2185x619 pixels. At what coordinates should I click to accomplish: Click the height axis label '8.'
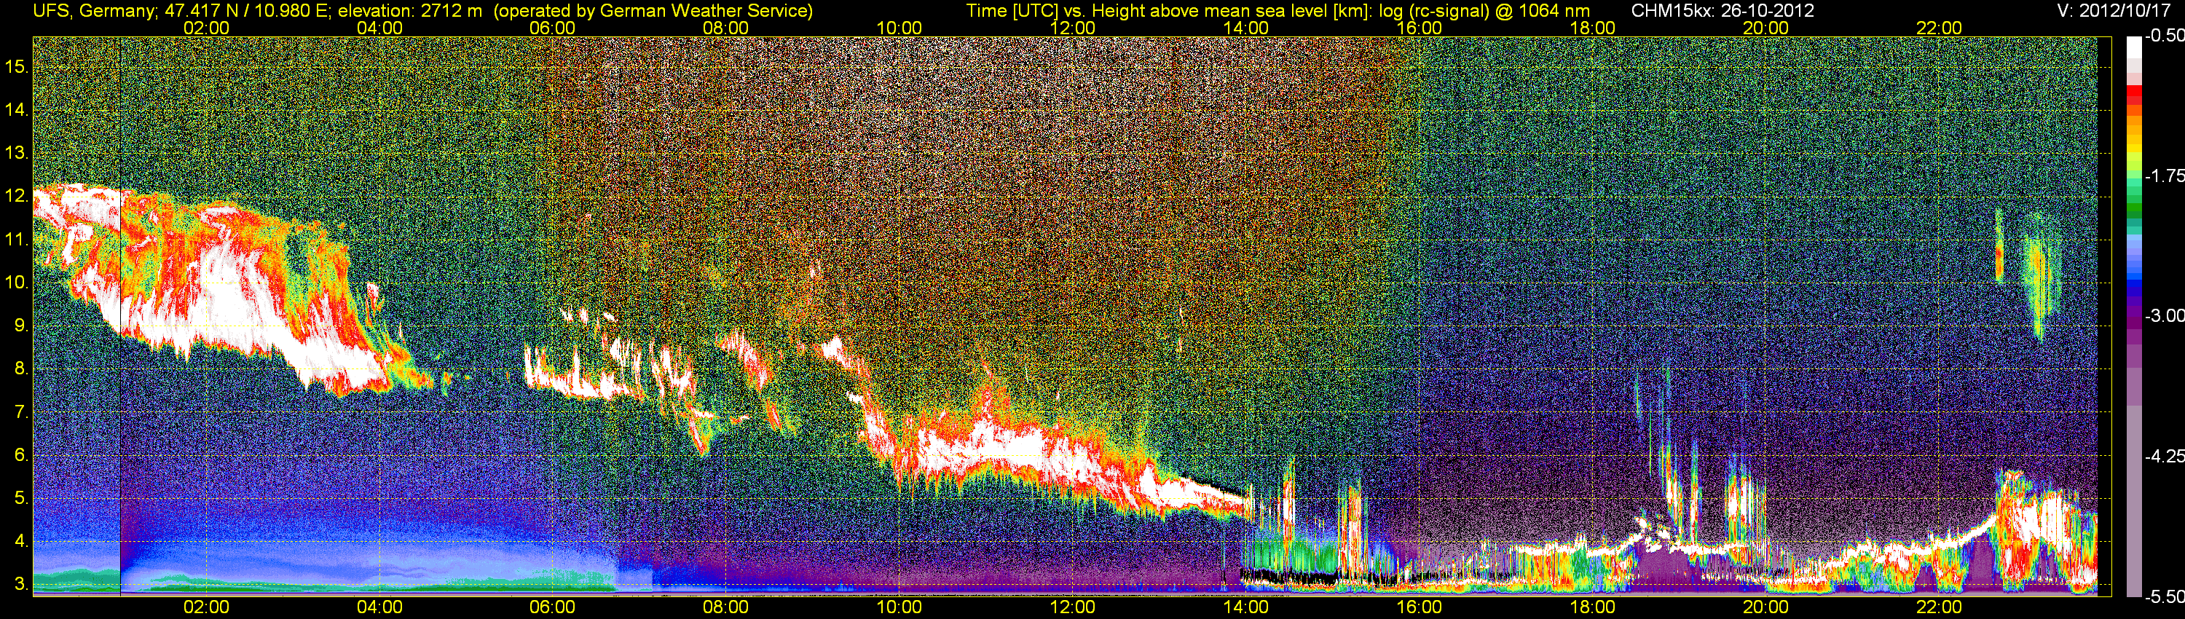[x=21, y=368]
